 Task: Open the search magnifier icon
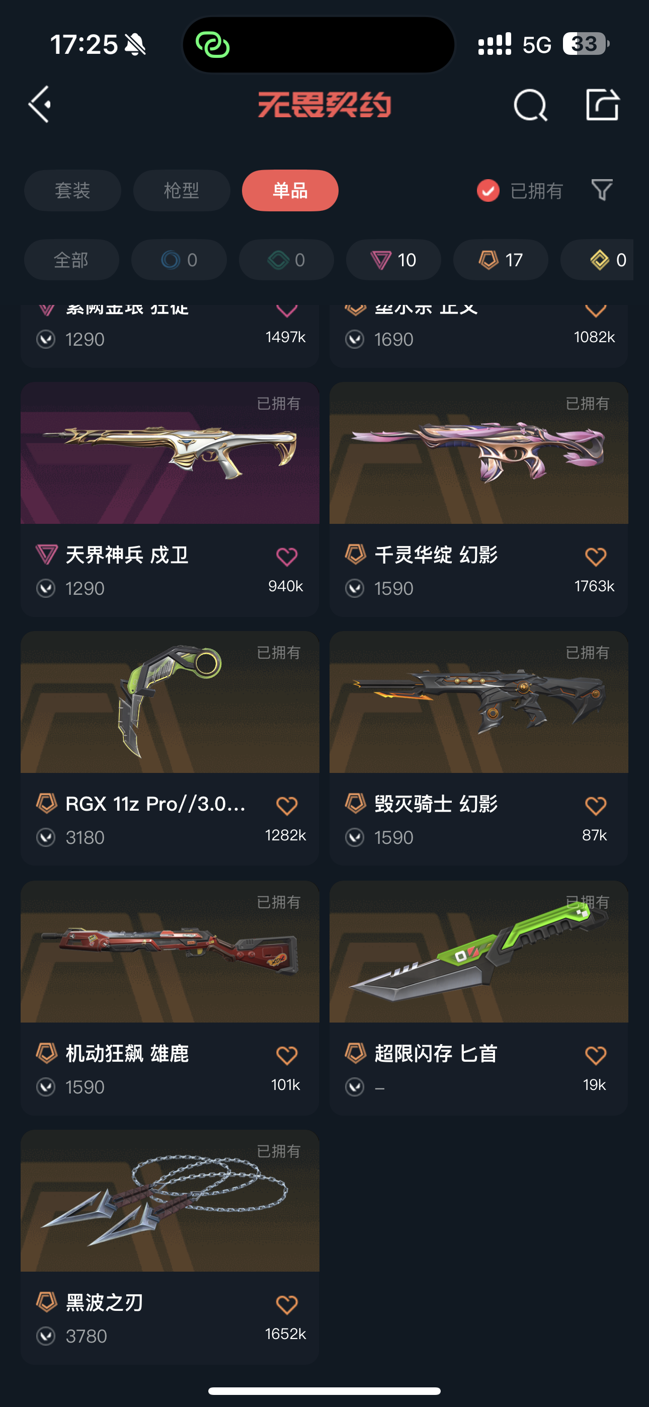point(530,105)
